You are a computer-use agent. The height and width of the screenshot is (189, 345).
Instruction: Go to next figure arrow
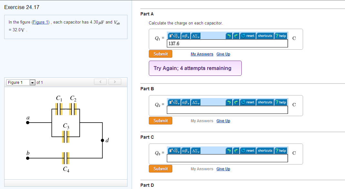click(115, 82)
